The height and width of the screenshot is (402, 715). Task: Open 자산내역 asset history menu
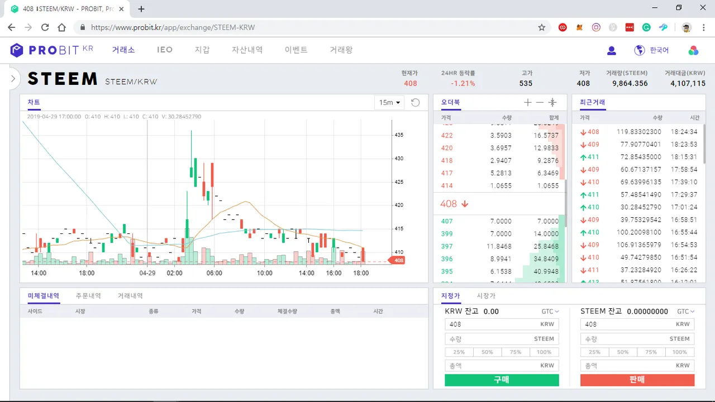(247, 50)
